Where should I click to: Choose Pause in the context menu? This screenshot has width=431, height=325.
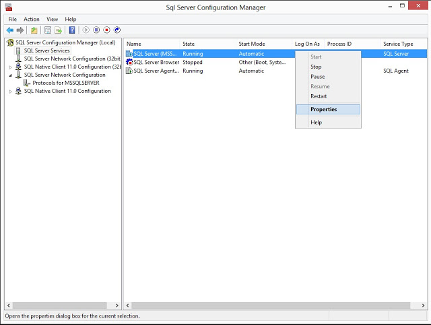(328, 77)
